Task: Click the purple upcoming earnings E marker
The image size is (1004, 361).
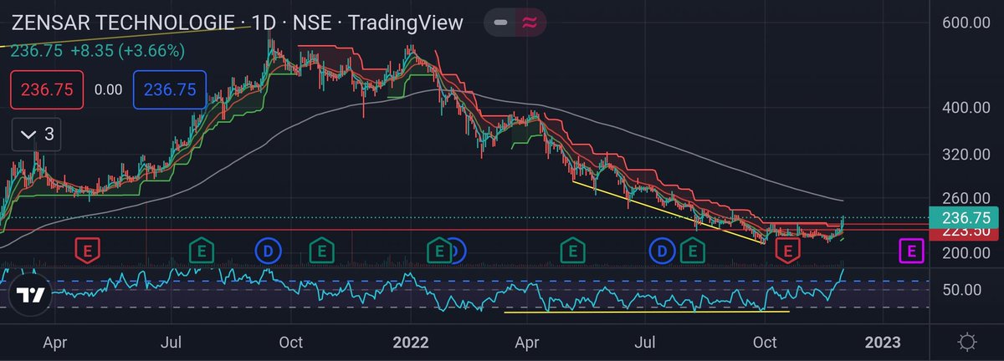Action: tap(910, 249)
